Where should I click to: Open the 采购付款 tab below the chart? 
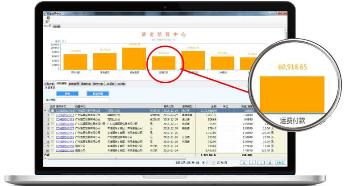49,84
